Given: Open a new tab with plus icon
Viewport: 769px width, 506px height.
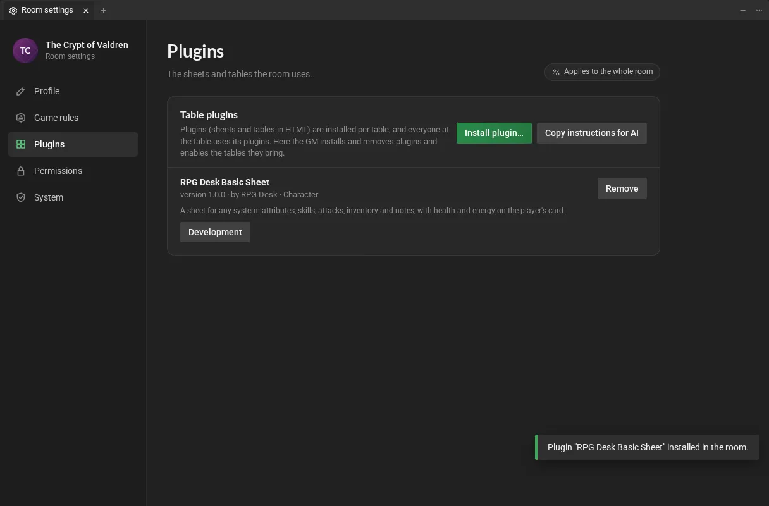Looking at the screenshot, I should (x=104, y=11).
